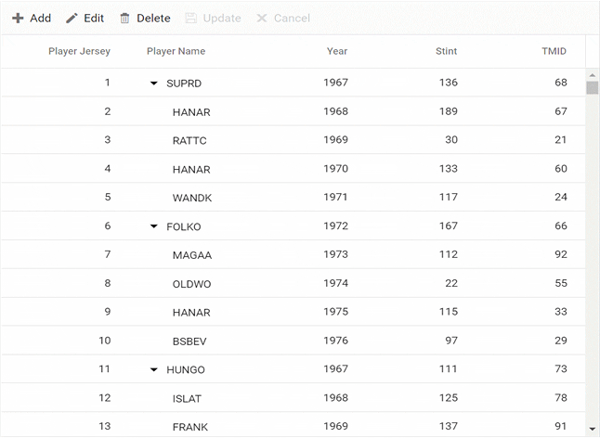Screen dimensions: 600x438
Task: Click the vertical scrollbar thumb
Action: tap(593, 88)
